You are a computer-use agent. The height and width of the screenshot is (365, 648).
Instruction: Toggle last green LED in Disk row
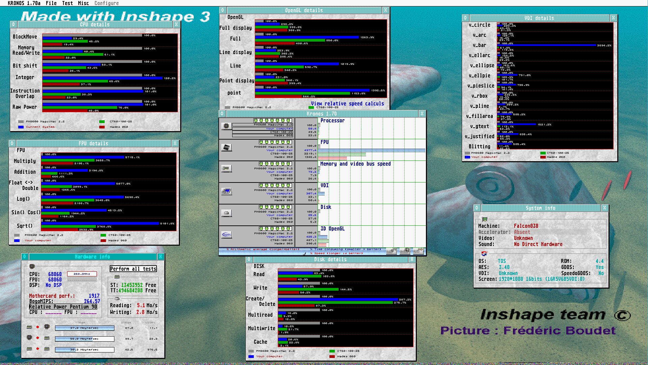(288, 207)
